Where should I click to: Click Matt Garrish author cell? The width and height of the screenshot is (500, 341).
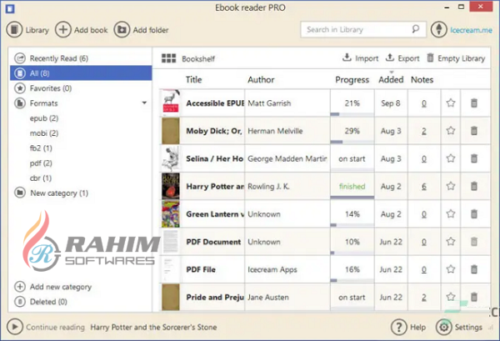287,103
